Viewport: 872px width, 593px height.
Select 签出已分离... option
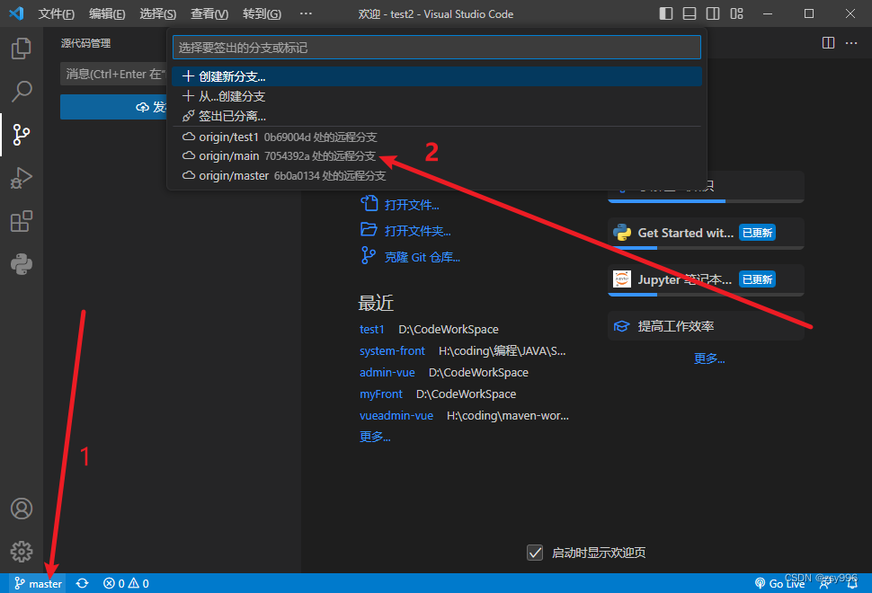point(437,116)
